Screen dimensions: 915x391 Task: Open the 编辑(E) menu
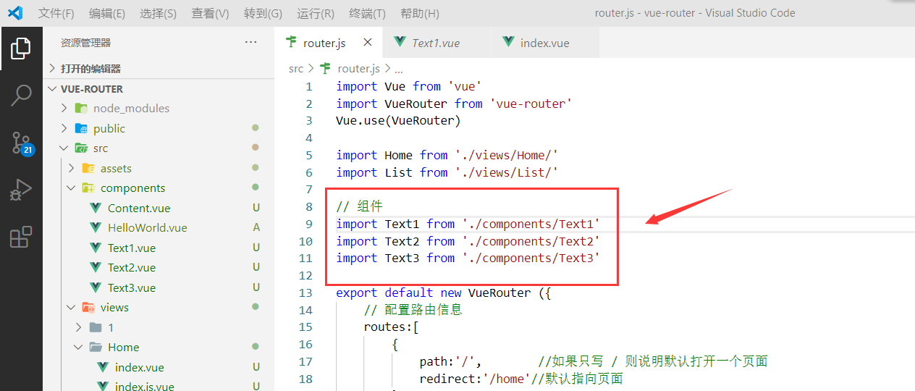tap(107, 13)
